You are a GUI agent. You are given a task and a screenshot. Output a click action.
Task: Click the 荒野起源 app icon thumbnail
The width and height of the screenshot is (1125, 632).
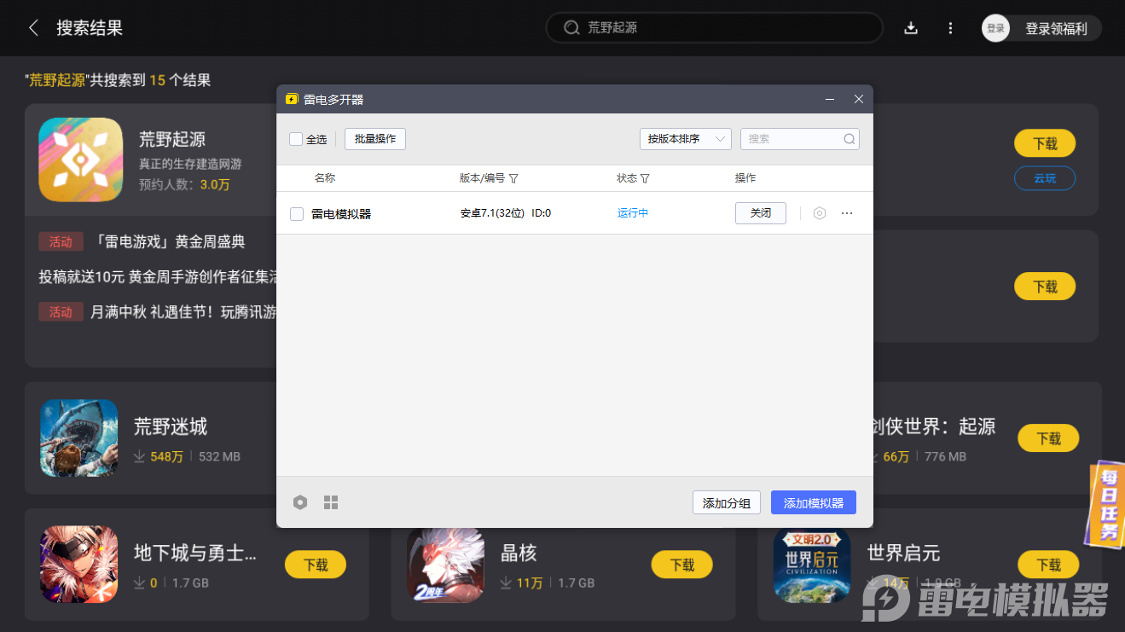click(x=80, y=159)
